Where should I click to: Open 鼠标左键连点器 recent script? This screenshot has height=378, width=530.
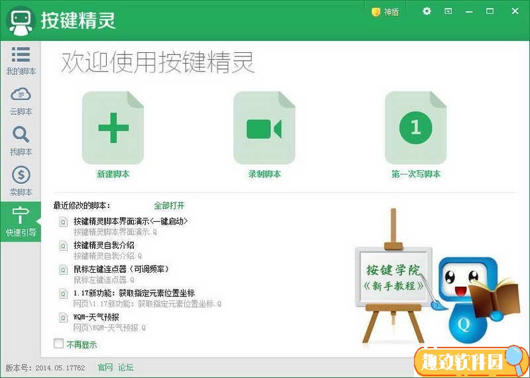[121, 269]
